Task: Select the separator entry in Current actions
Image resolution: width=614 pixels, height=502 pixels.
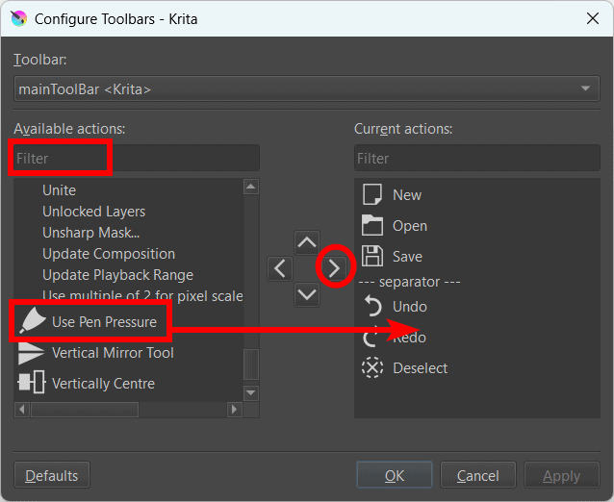Action: pyautogui.click(x=410, y=282)
